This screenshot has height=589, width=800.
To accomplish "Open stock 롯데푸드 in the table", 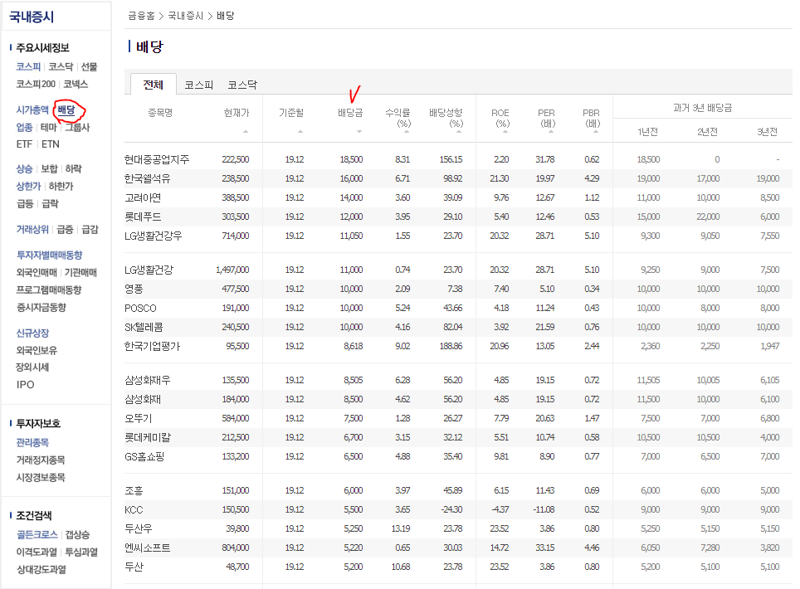I will point(143,217).
